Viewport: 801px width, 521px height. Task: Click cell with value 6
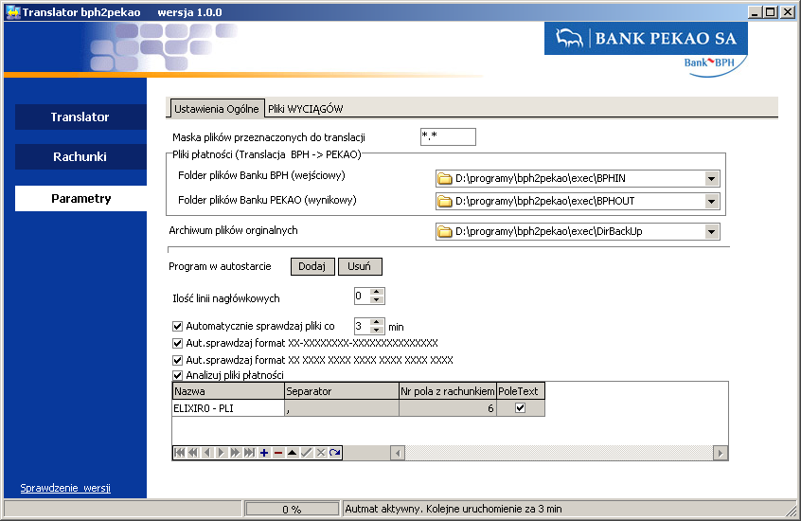448,408
